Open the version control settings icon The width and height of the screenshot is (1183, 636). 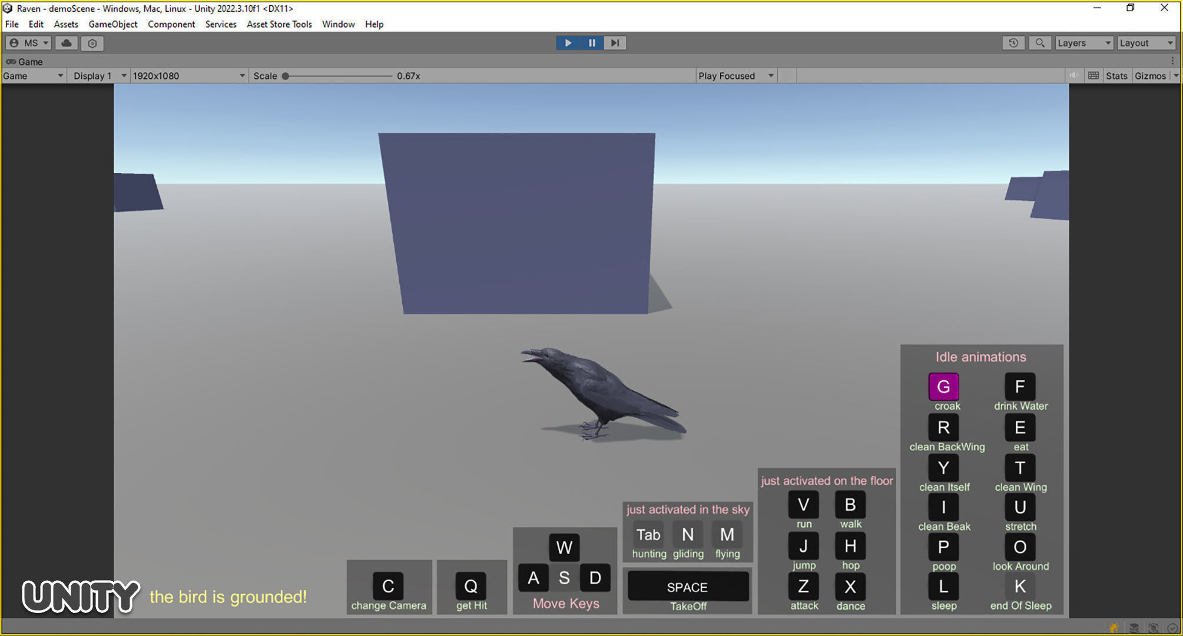[92, 43]
